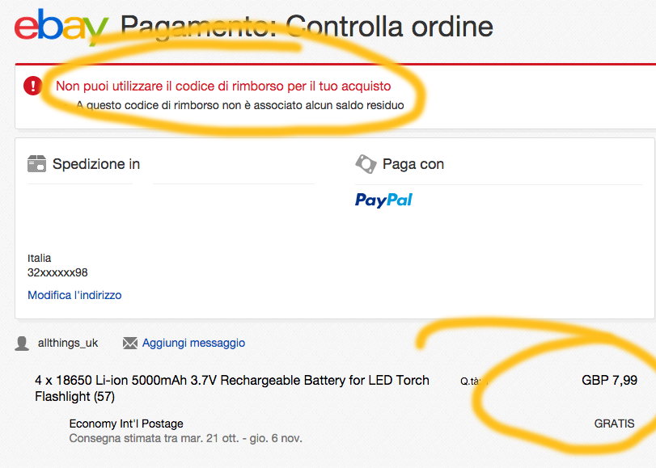Click the shipping box icon beside Spedizione in
The height and width of the screenshot is (468, 656).
[37, 163]
